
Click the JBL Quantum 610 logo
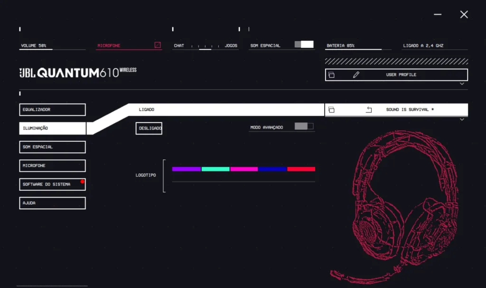(x=78, y=73)
